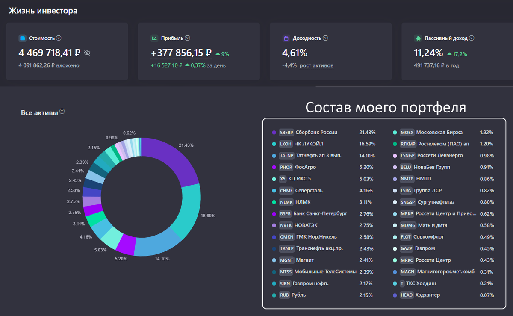Click НоваБев Групп in the legend
This screenshot has height=316, width=513.
pos(432,167)
